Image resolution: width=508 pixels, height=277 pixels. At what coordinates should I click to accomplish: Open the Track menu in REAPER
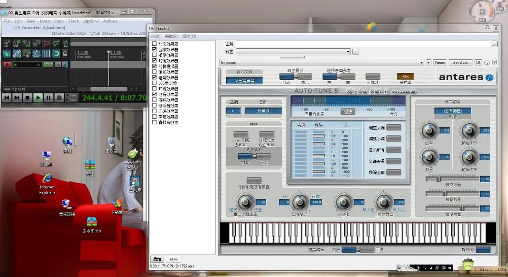pyautogui.click(x=74, y=21)
